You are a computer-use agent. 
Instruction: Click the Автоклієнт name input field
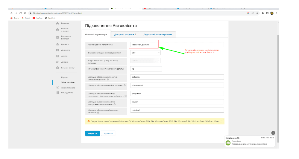click(177, 45)
